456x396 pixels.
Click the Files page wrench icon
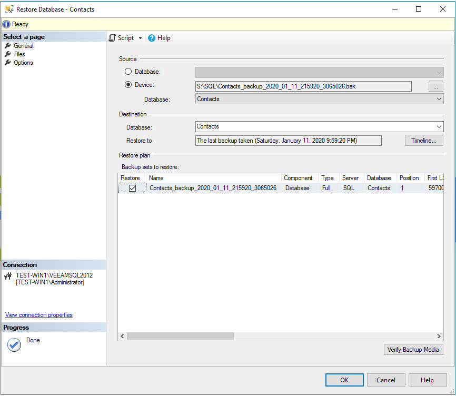[x=8, y=54]
